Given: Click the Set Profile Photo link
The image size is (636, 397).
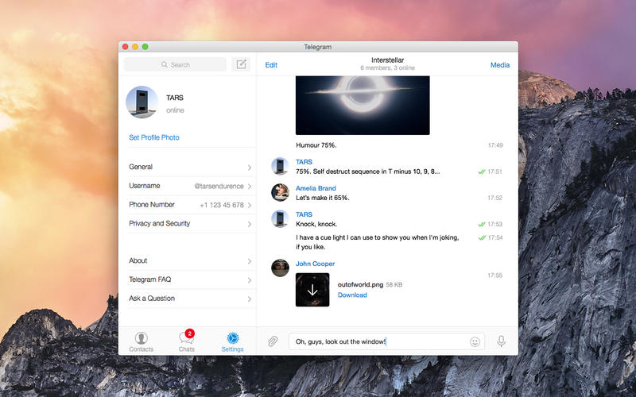Looking at the screenshot, I should pos(154,137).
